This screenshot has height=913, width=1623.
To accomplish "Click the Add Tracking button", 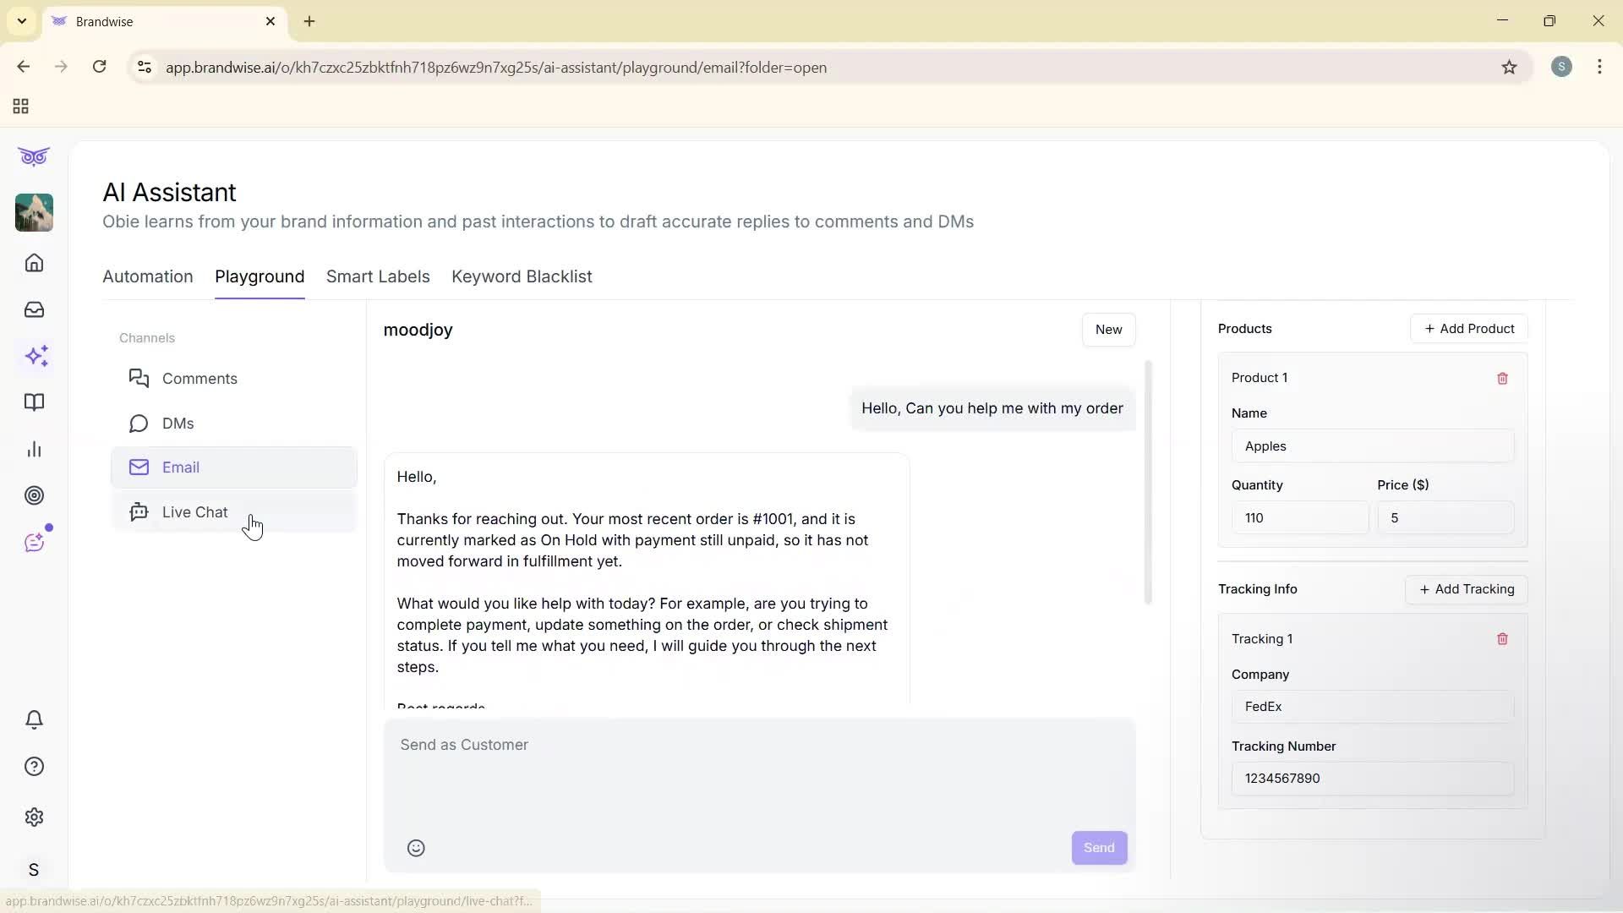I will 1466,589.
